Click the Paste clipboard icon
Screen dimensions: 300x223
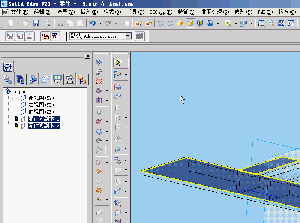[x=80, y=23]
